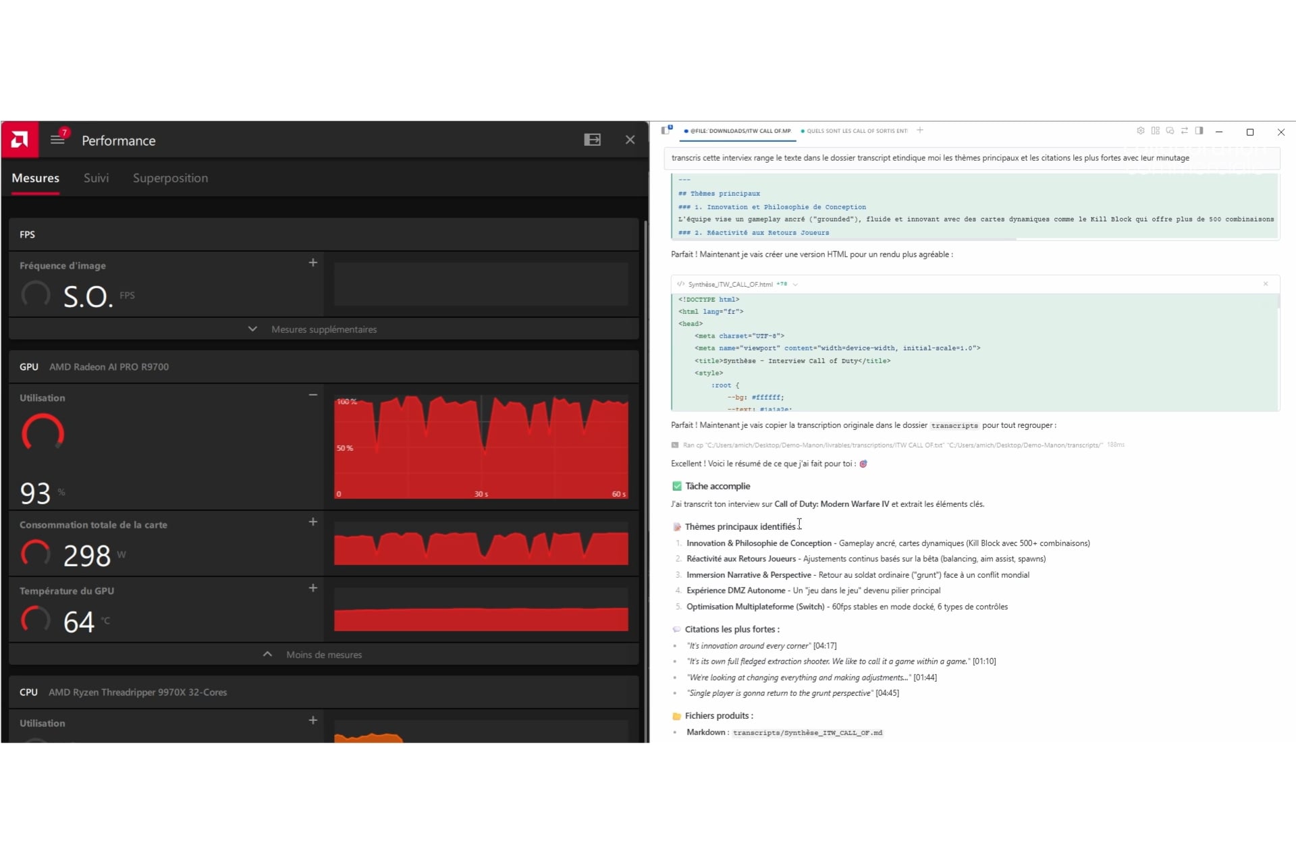Click the Fichiers produits folder icon
Screen dimensions: 1296x864
pos(676,716)
